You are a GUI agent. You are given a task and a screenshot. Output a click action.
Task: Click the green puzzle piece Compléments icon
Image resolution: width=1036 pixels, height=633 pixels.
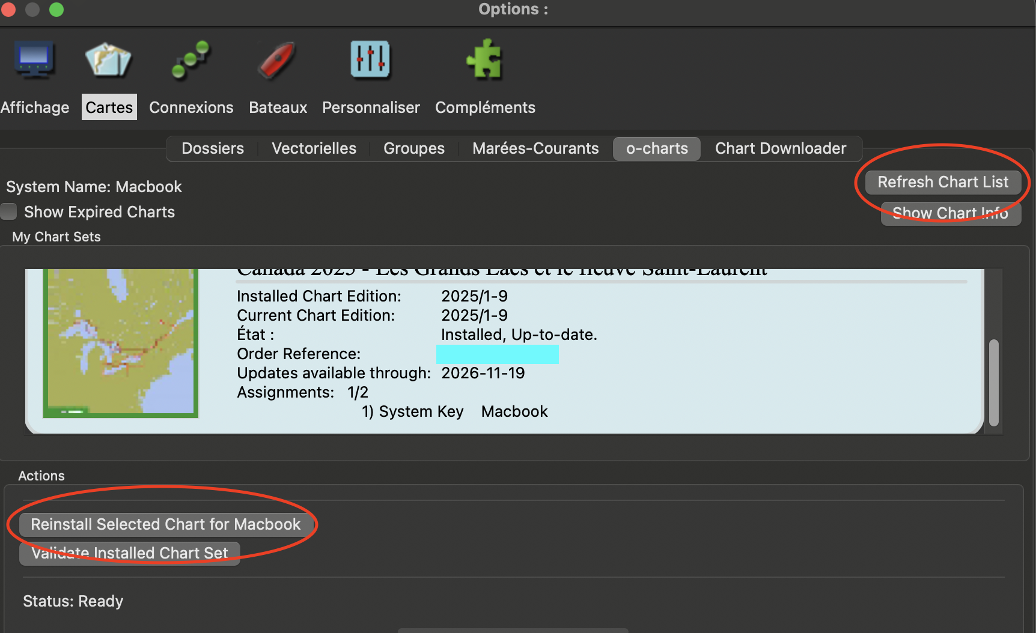[484, 60]
